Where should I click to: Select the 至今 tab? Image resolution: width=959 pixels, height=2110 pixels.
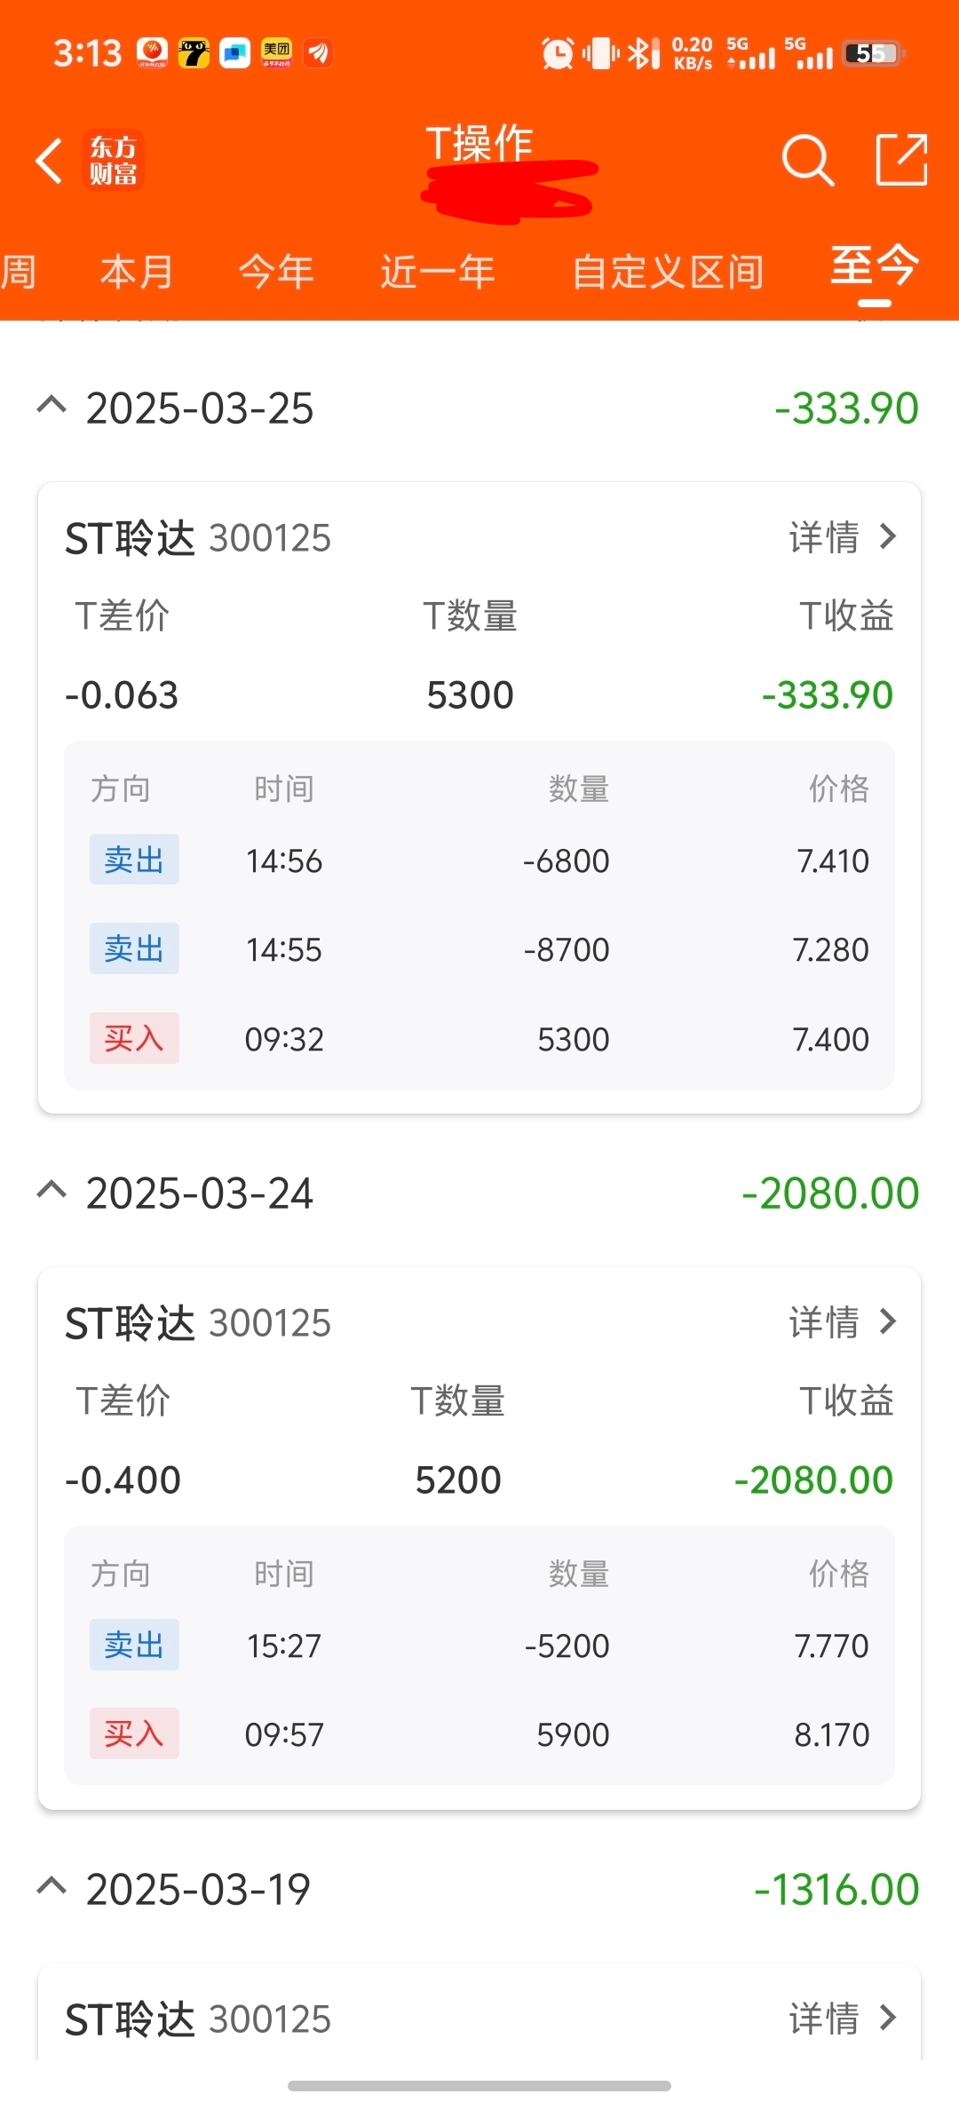click(874, 266)
